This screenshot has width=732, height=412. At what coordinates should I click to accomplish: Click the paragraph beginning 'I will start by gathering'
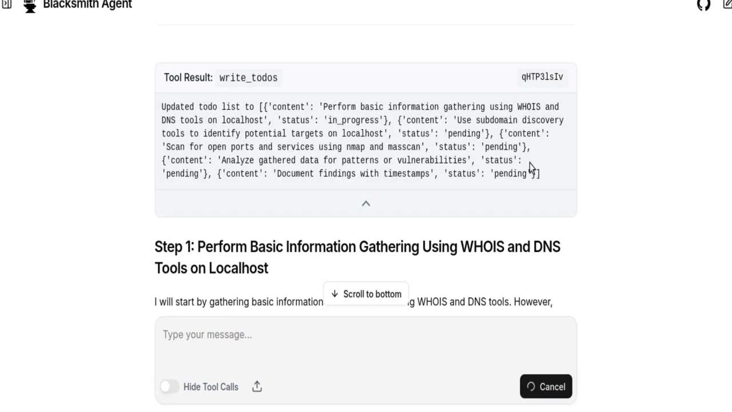(x=238, y=302)
